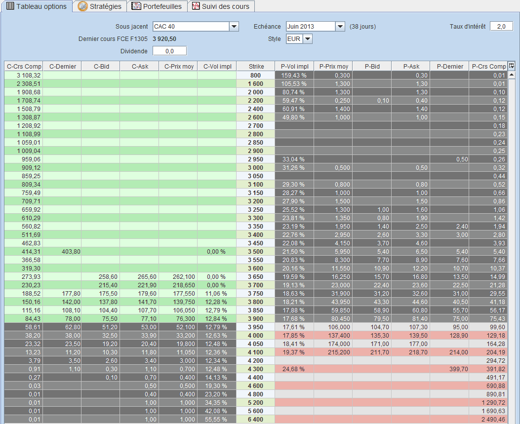The width and height of the screenshot is (520, 424).
Task: Click the table icon on Tableau options tab
Action: [11, 6]
